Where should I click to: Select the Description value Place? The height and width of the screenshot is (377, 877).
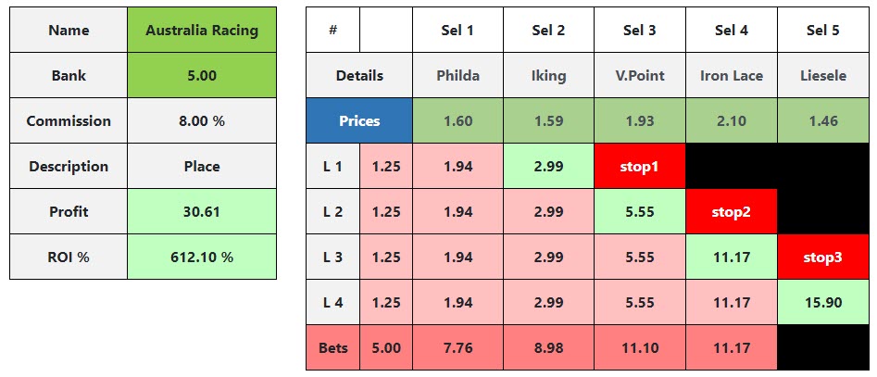[x=202, y=166]
